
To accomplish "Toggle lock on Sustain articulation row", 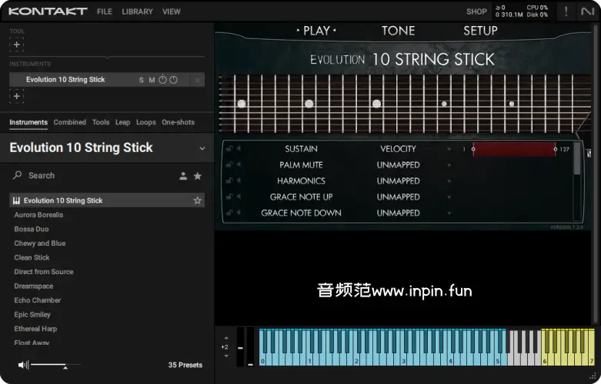I will point(229,149).
